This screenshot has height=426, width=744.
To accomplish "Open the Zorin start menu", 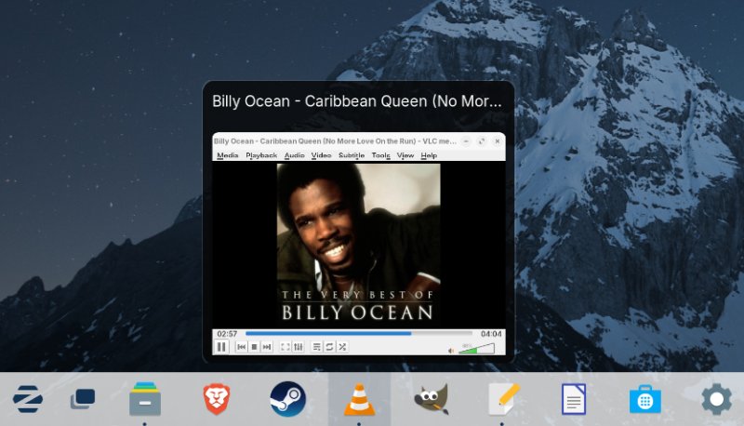I will point(28,399).
